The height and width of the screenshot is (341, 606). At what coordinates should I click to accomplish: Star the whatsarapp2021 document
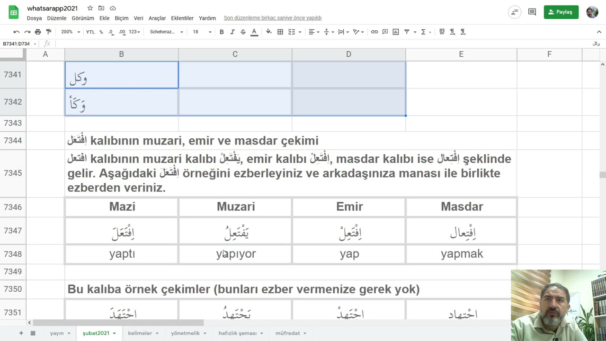coord(90,8)
